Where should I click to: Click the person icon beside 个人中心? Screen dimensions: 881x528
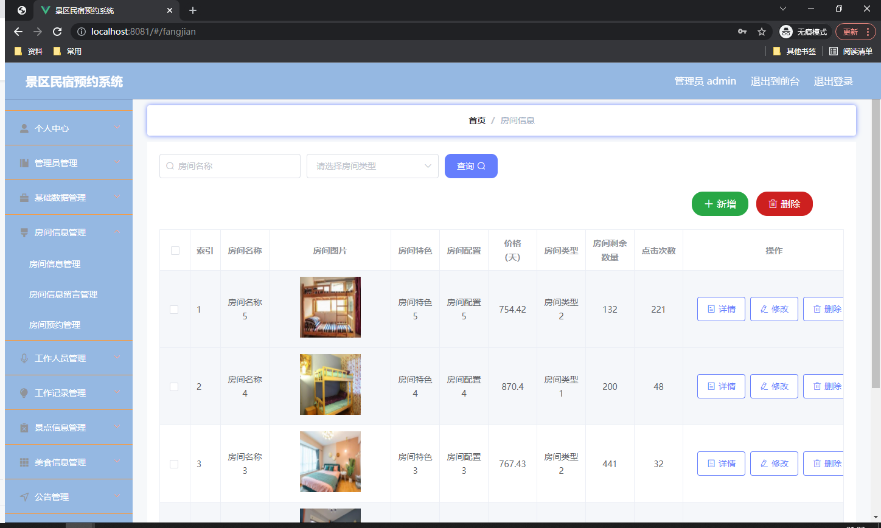click(24, 128)
